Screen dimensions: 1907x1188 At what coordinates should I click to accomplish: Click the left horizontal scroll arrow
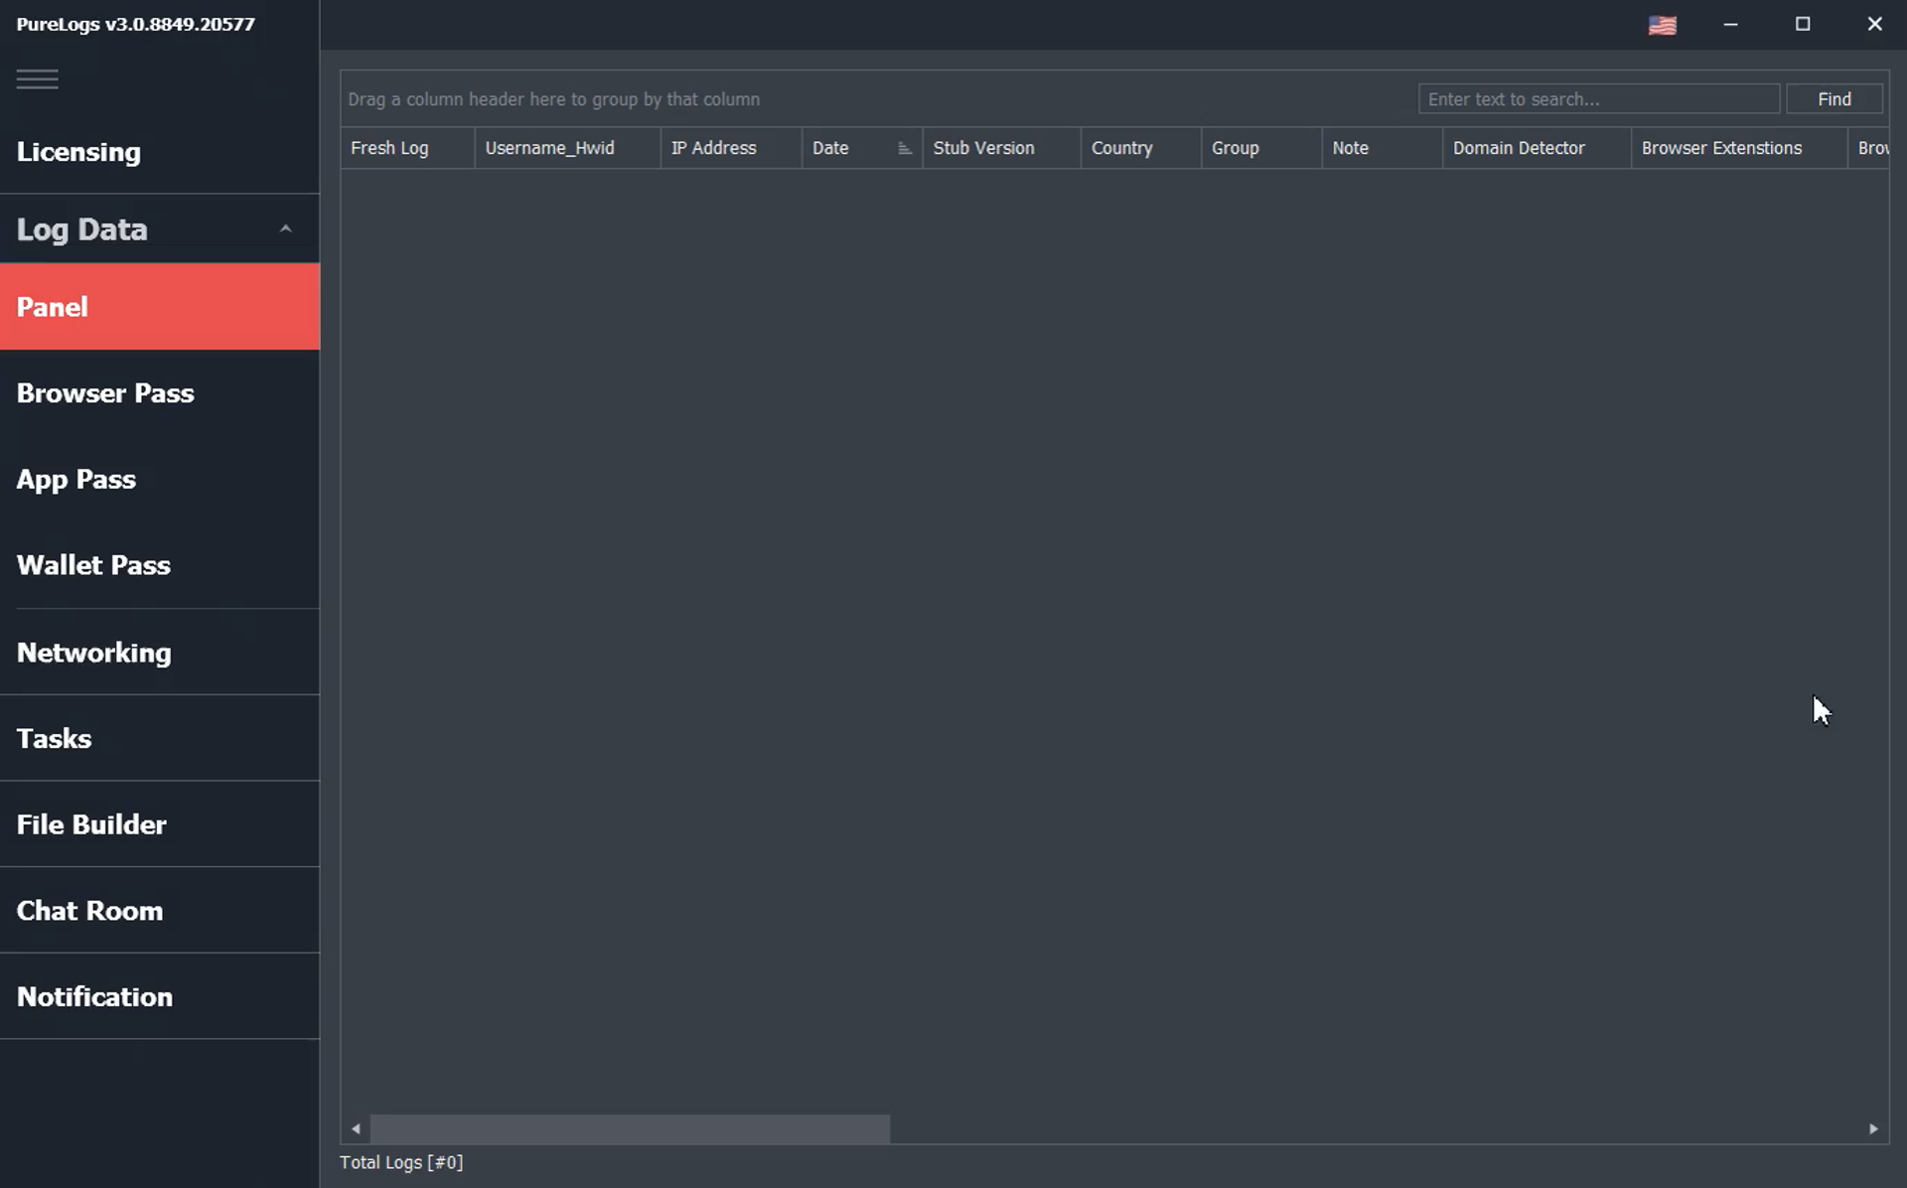point(355,1128)
